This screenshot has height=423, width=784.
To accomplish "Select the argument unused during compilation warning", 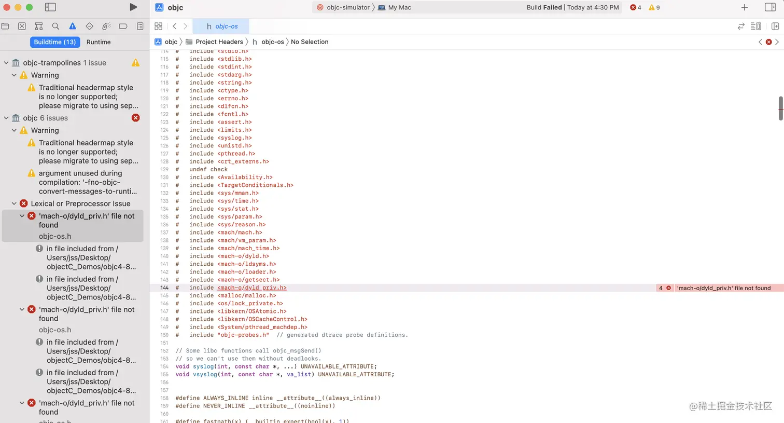I will pyautogui.click(x=83, y=182).
